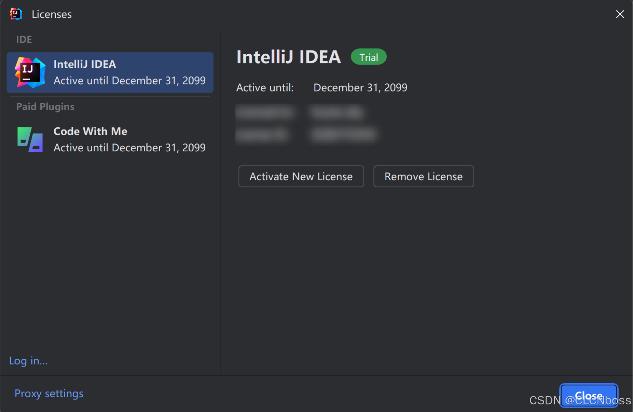Screen dimensions: 633x412
Task: Click the green Trial badge
Action: pos(368,57)
